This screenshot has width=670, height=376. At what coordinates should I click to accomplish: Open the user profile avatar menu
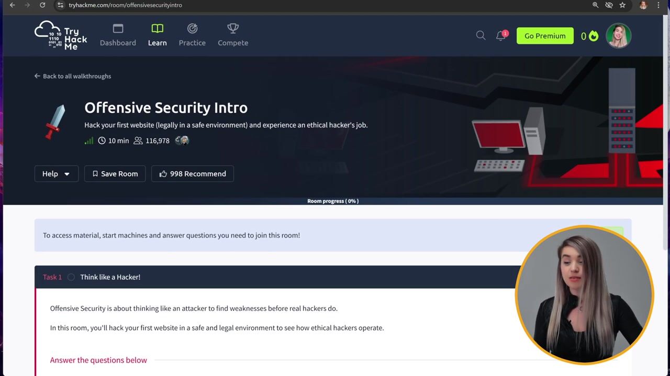click(618, 36)
